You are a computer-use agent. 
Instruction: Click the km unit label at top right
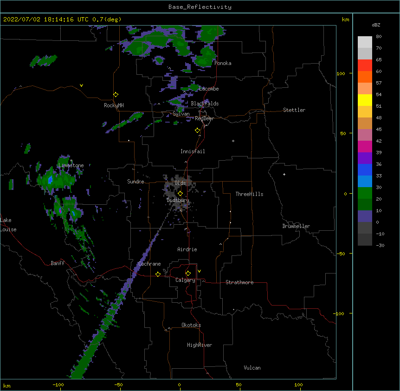pyautogui.click(x=345, y=20)
